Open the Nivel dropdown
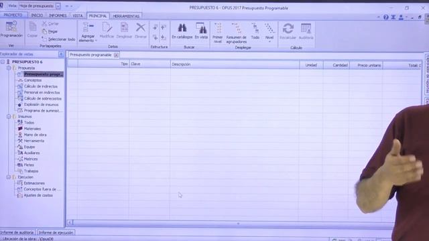429x241 pixels. pyautogui.click(x=269, y=33)
